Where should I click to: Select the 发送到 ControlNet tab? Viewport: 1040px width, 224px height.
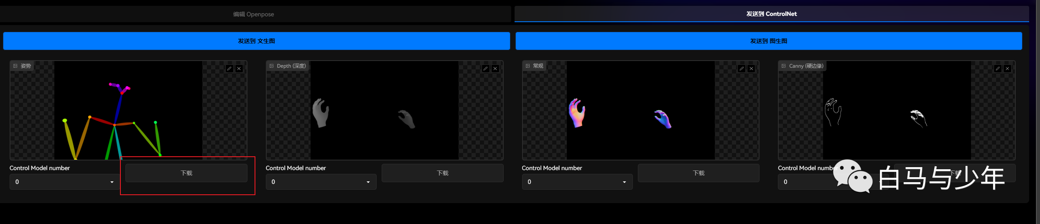tap(771, 14)
